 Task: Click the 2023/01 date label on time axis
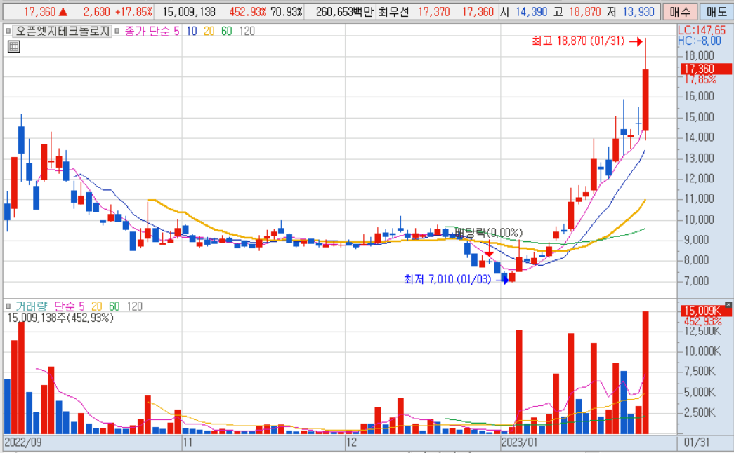519,442
